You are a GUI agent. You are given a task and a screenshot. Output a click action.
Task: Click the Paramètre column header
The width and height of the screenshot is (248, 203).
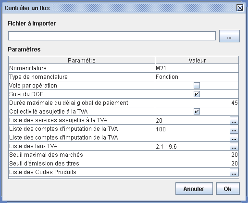[x=82, y=60]
